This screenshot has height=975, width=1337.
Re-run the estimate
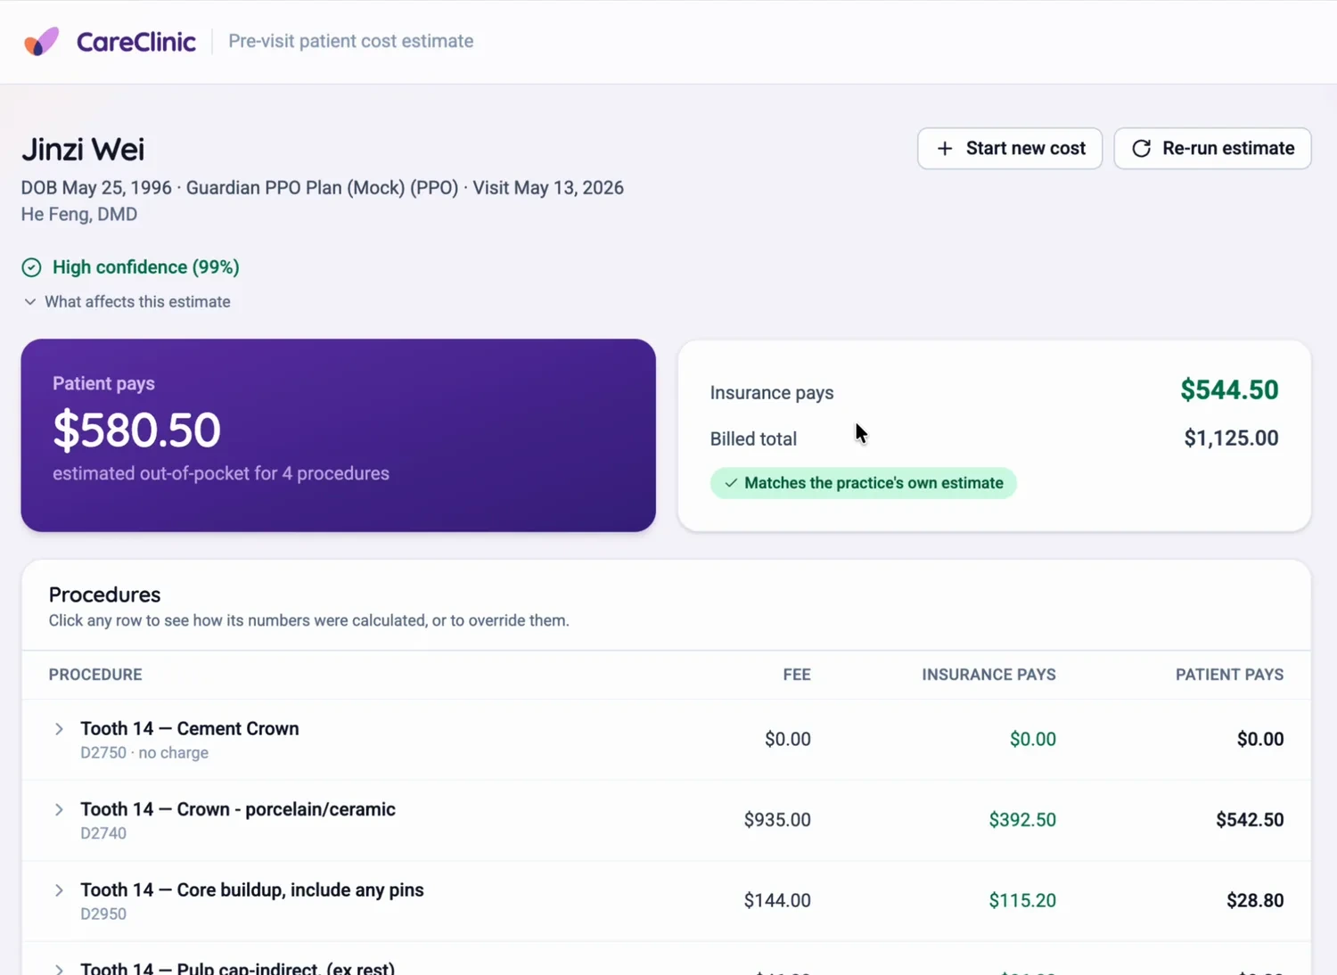click(x=1212, y=148)
